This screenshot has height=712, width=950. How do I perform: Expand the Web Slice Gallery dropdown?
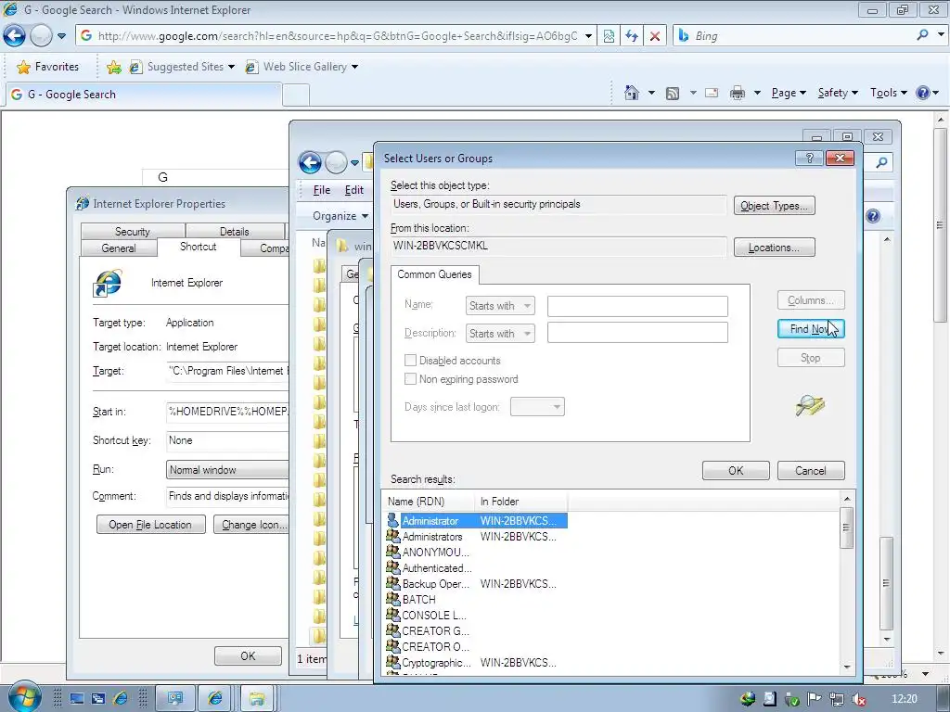[x=354, y=67]
